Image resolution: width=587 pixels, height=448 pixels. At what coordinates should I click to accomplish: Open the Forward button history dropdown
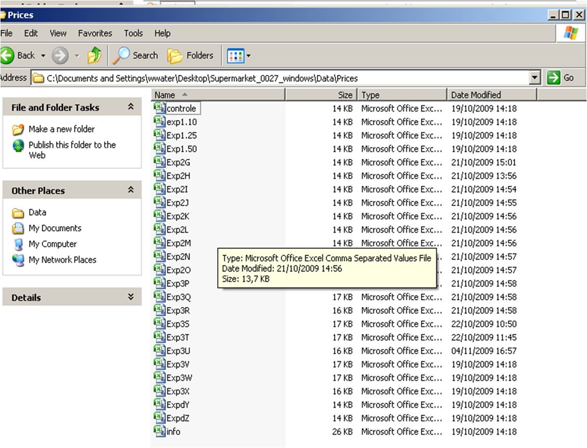tap(77, 56)
